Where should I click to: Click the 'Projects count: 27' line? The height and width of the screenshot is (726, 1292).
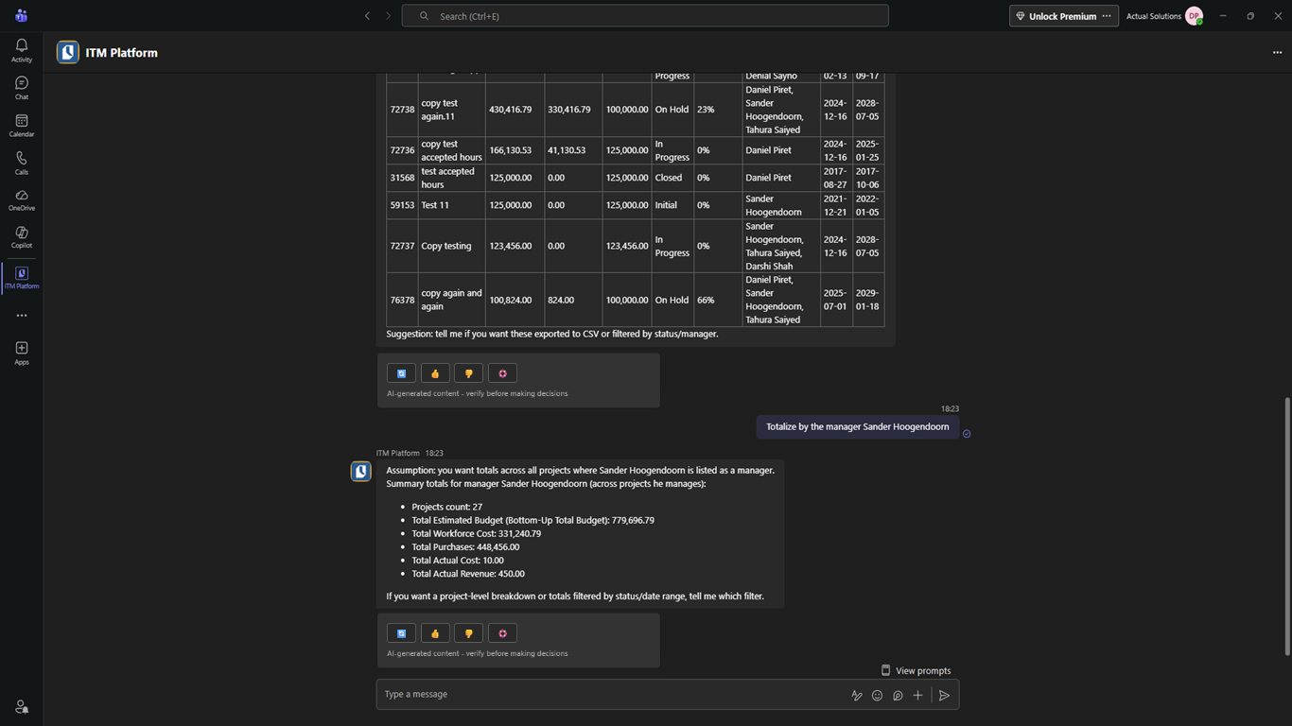tap(446, 507)
